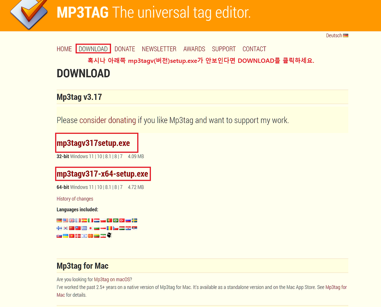The height and width of the screenshot is (307, 381).
Task: Select the Brazilian flag icon
Action: [115, 221]
